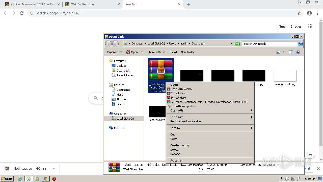Click the search magnifier icon in Downloads window
The width and height of the screenshot is (323, 182).
click(x=300, y=44)
